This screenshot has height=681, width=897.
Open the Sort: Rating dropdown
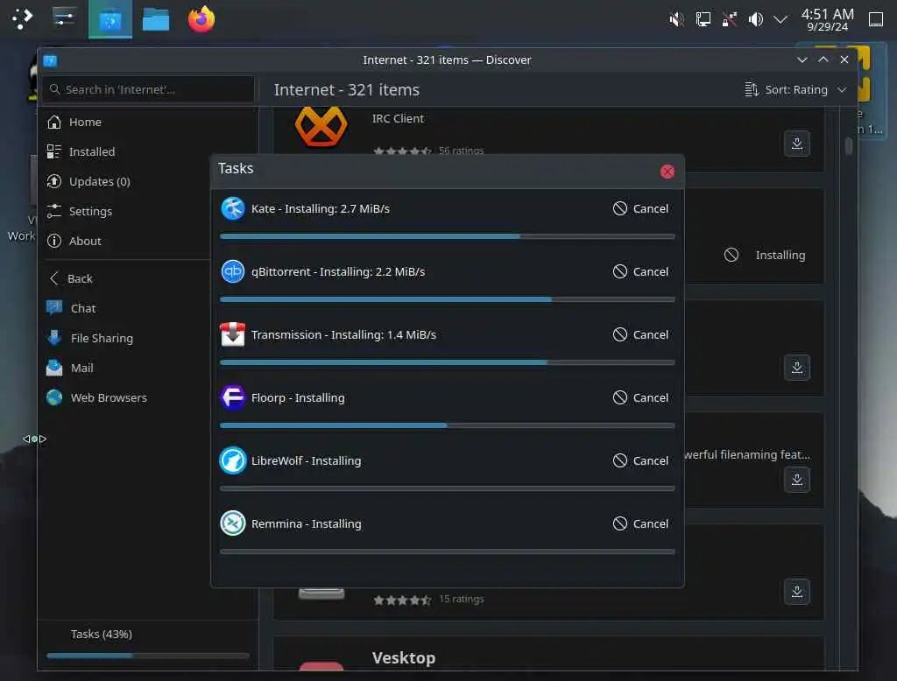click(795, 90)
